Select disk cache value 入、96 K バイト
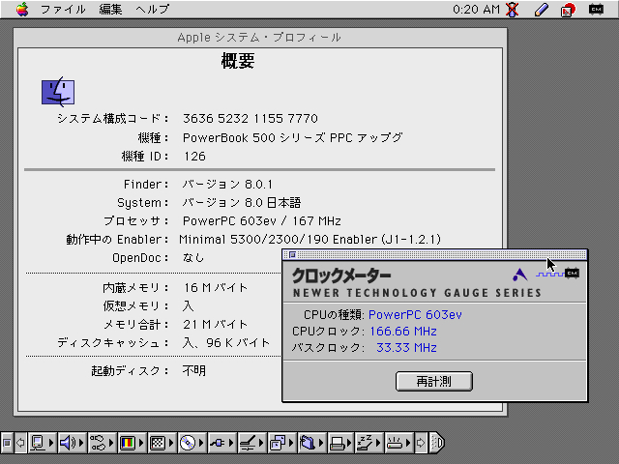This screenshot has height=464, width=619. pyautogui.click(x=226, y=342)
